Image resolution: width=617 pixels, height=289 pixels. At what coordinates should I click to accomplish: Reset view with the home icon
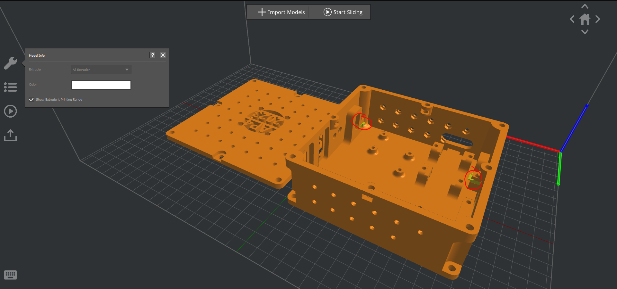(585, 19)
